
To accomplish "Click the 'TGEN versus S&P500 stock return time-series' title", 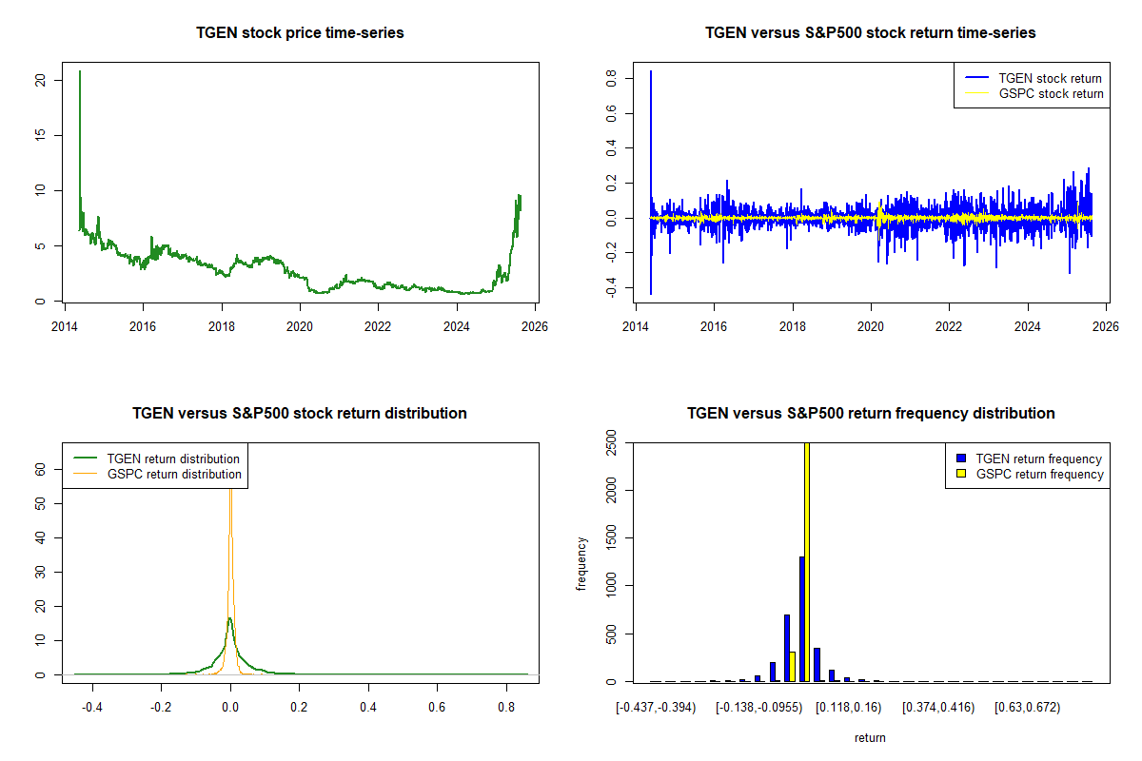I will click(x=870, y=33).
